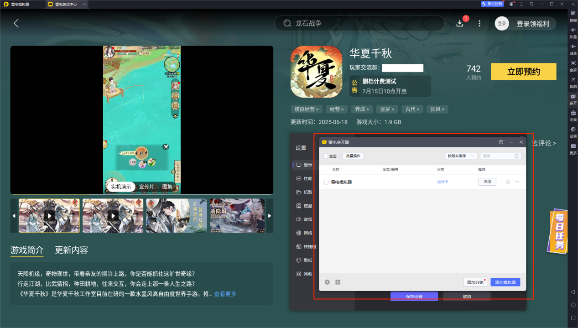
Task: Click 关闭 button for 雷电模拟器
Action: (x=487, y=182)
